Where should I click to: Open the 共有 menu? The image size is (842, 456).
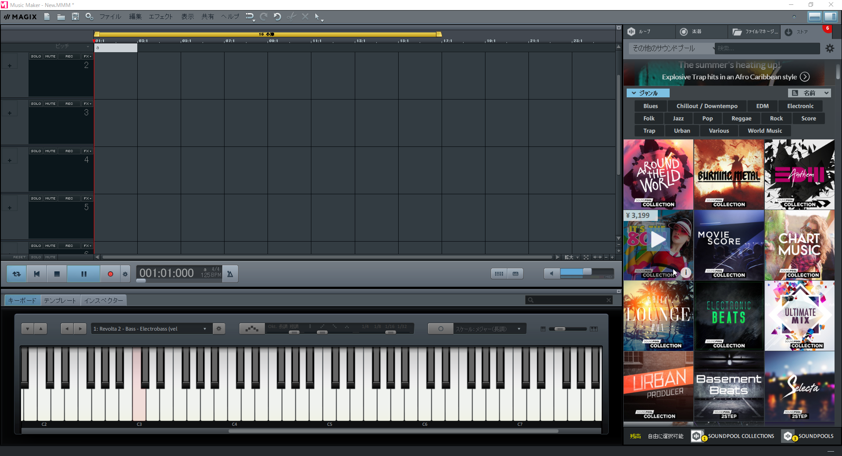coord(207,17)
